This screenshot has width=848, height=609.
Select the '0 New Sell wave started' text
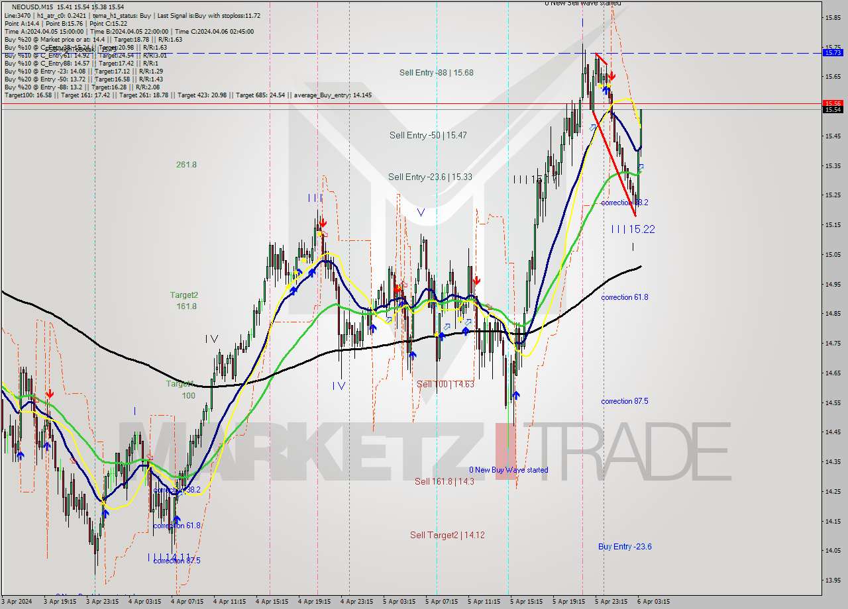tap(583, 3)
